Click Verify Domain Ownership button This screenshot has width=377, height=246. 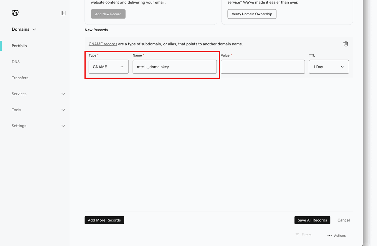point(252,14)
